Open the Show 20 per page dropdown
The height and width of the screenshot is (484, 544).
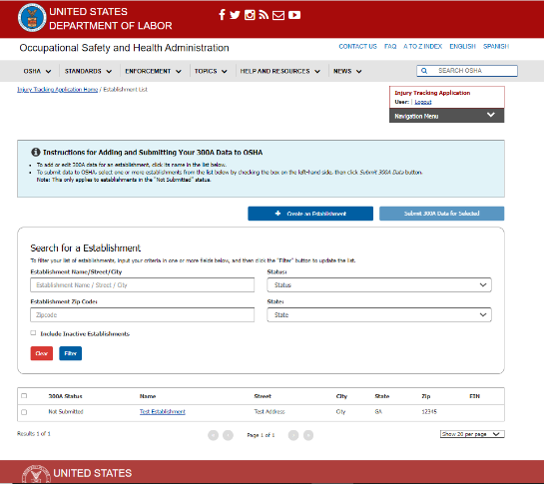472,434
